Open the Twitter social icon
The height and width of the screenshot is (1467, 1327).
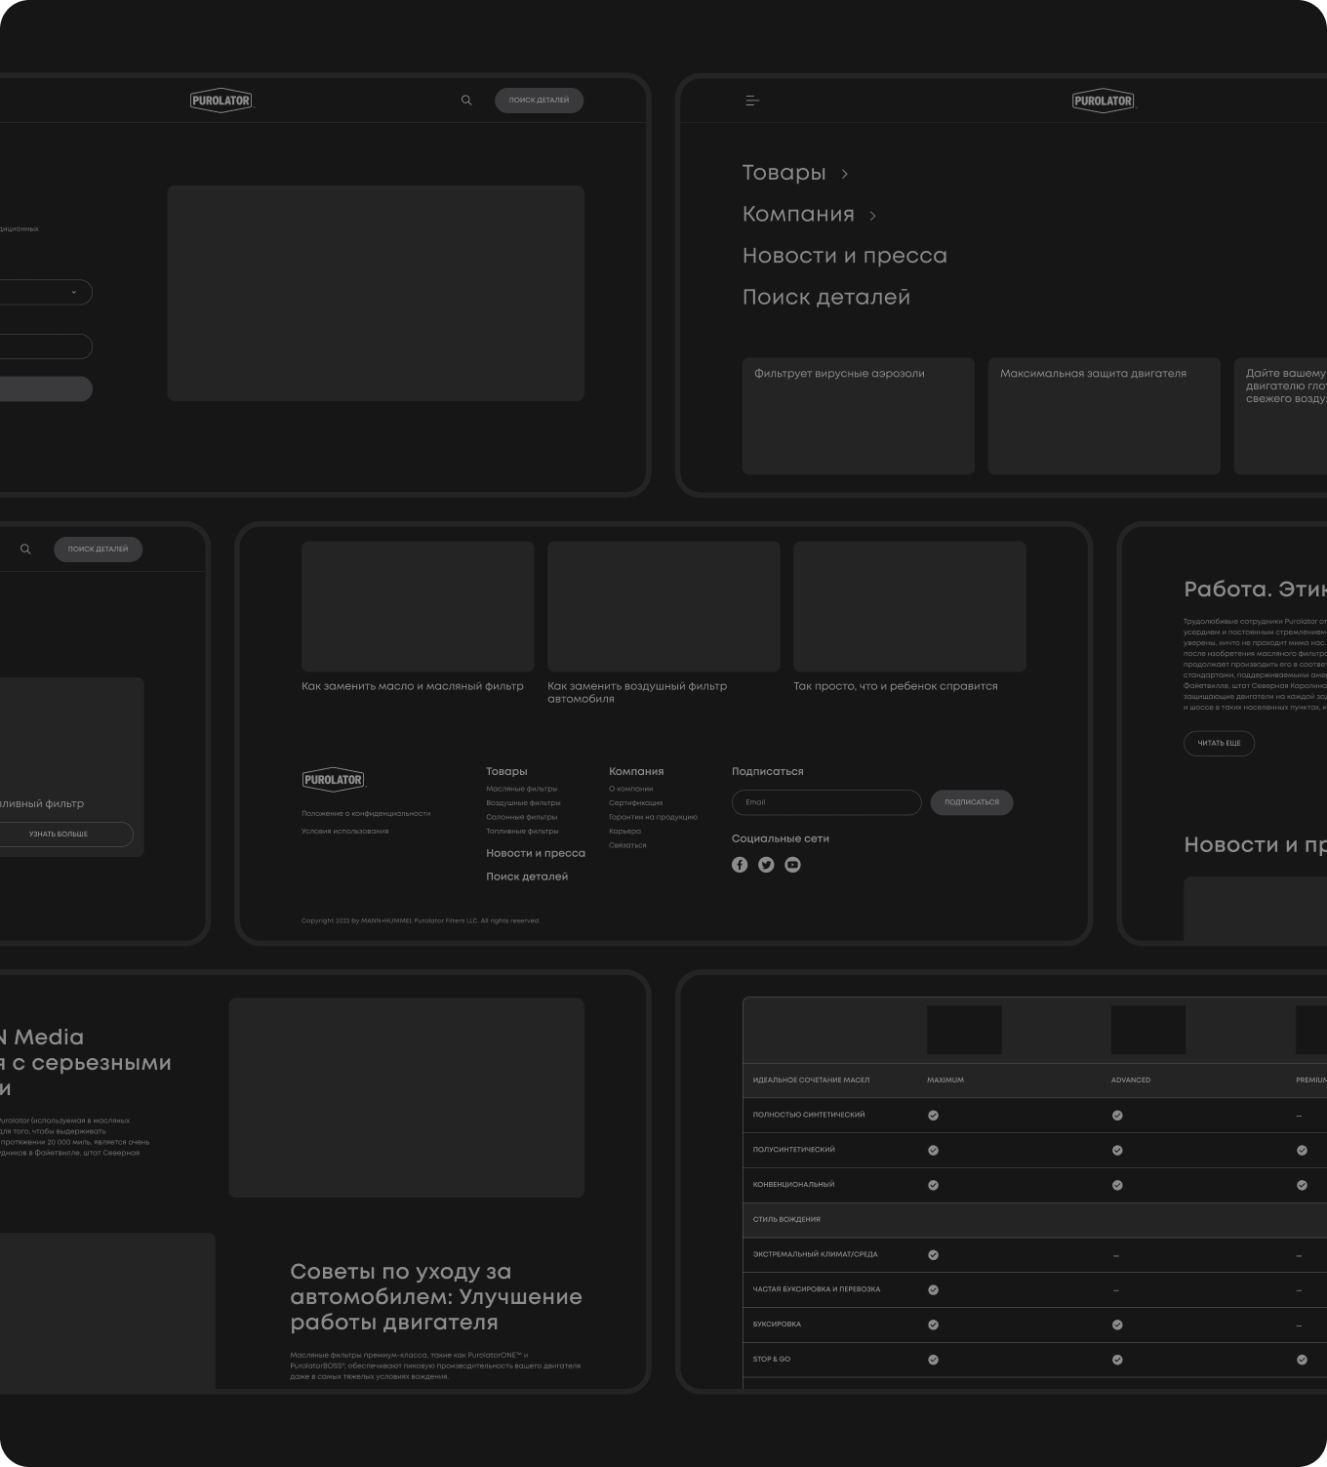coord(766,865)
